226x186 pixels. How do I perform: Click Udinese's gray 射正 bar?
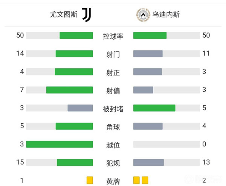(148, 72)
